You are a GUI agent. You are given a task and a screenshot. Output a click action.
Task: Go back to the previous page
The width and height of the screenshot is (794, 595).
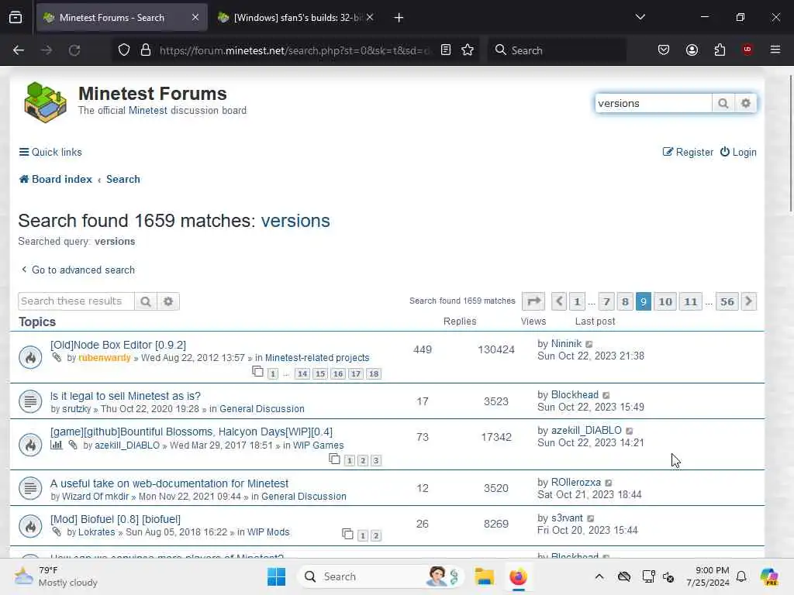(19, 50)
